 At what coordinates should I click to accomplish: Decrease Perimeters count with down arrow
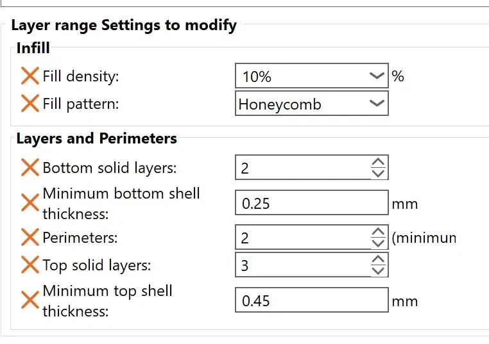click(x=379, y=243)
